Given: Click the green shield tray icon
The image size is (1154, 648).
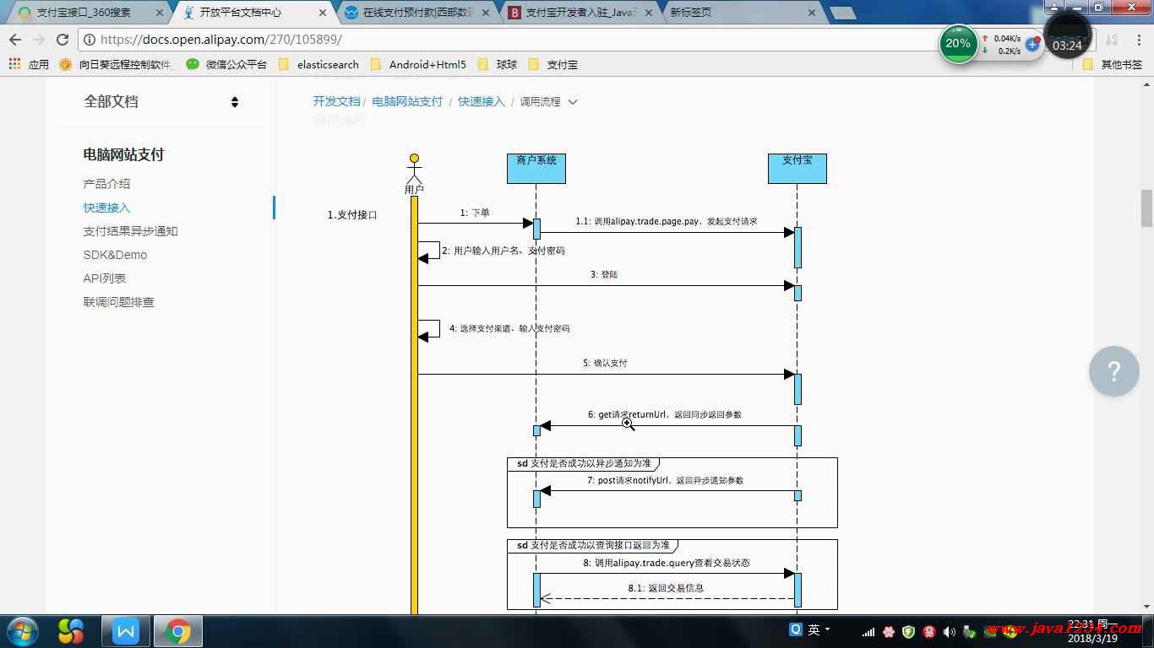Looking at the screenshot, I should point(909,631).
